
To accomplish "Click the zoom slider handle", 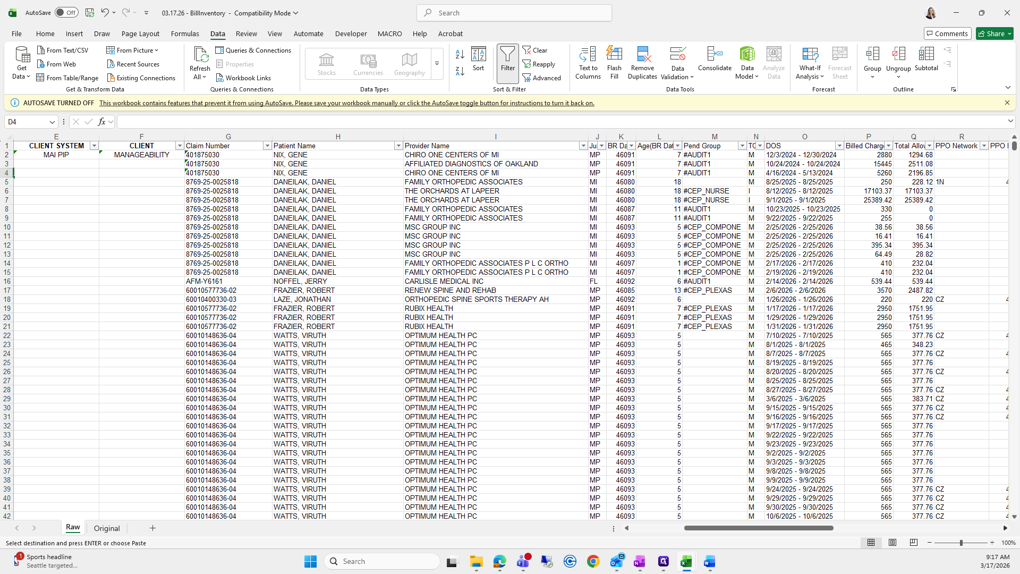I will pos(960,543).
